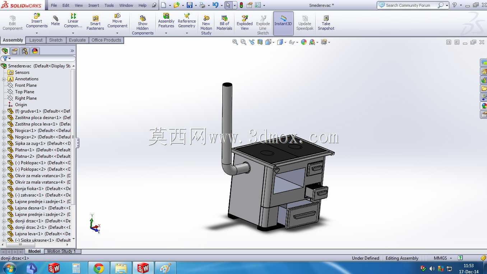Viewport: 487px width, 274px height.
Task: Open the Tools menu
Action: click(x=109, y=5)
